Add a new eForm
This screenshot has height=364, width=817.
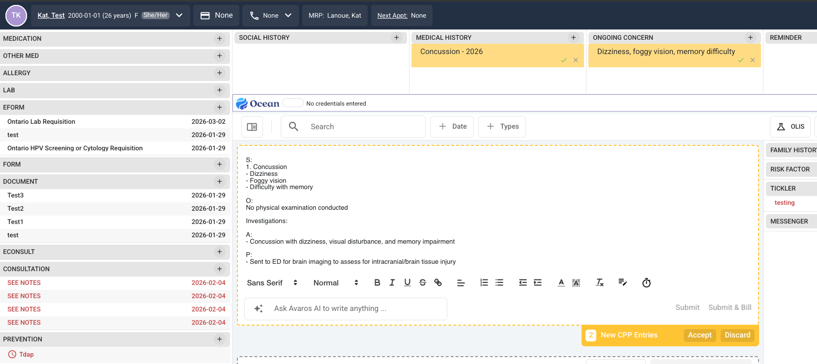pyautogui.click(x=220, y=108)
